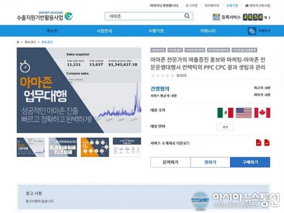Click the search magnifier icon
Viewport: 284px width, 213px height.
point(187,16)
